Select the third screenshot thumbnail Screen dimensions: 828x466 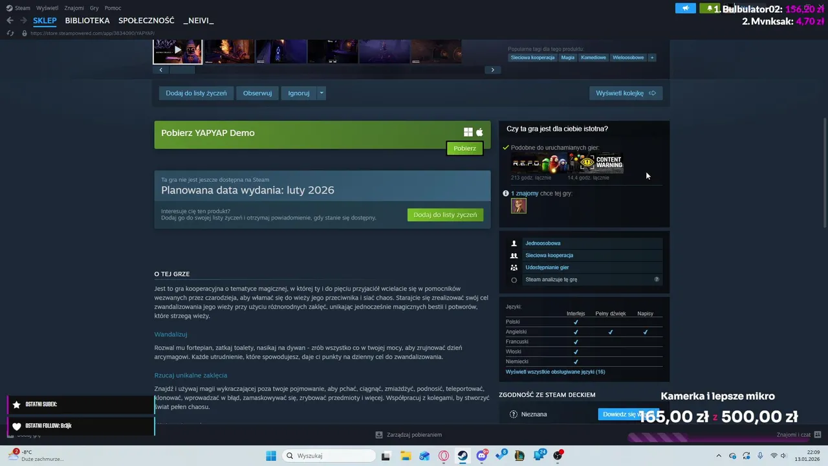tap(281, 50)
